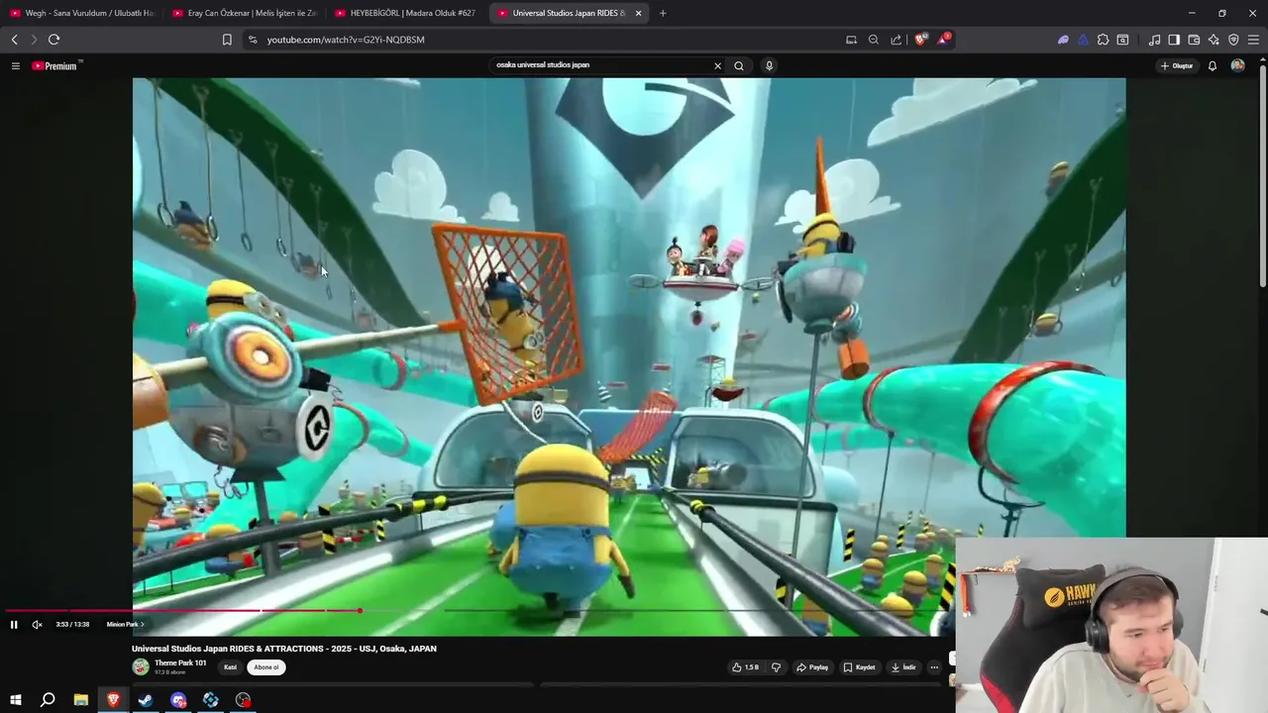1268x713 pixels.
Task: Open Brave Shields lion icon
Action: [920, 40]
